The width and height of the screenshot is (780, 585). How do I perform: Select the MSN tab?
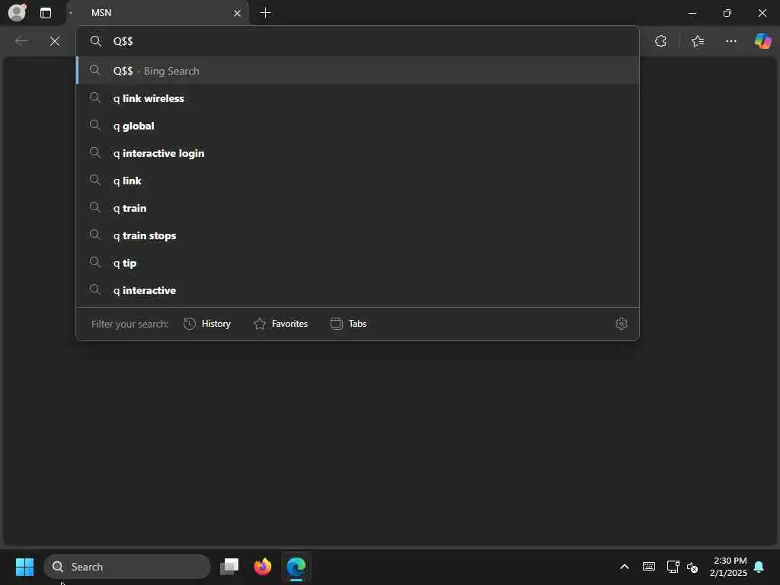coord(158,13)
